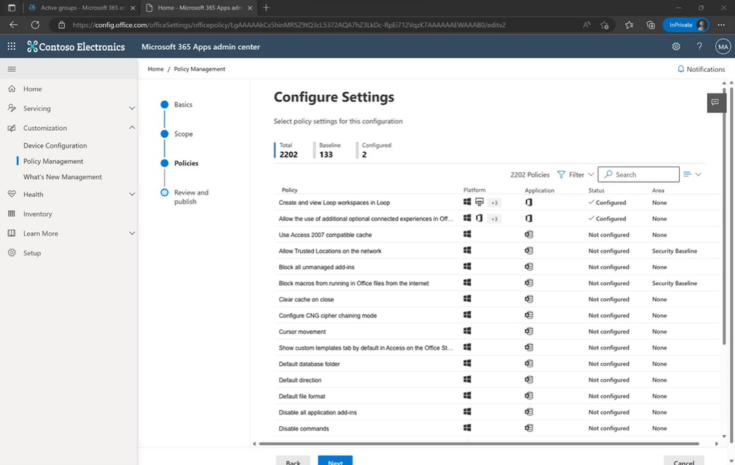Select Policy Management in sidebar

pos(53,161)
